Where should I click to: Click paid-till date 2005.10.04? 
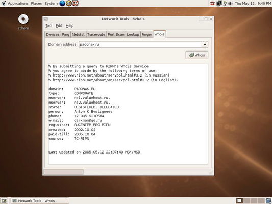coord(85,134)
